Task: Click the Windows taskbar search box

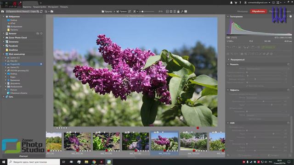Action: tap(34, 162)
